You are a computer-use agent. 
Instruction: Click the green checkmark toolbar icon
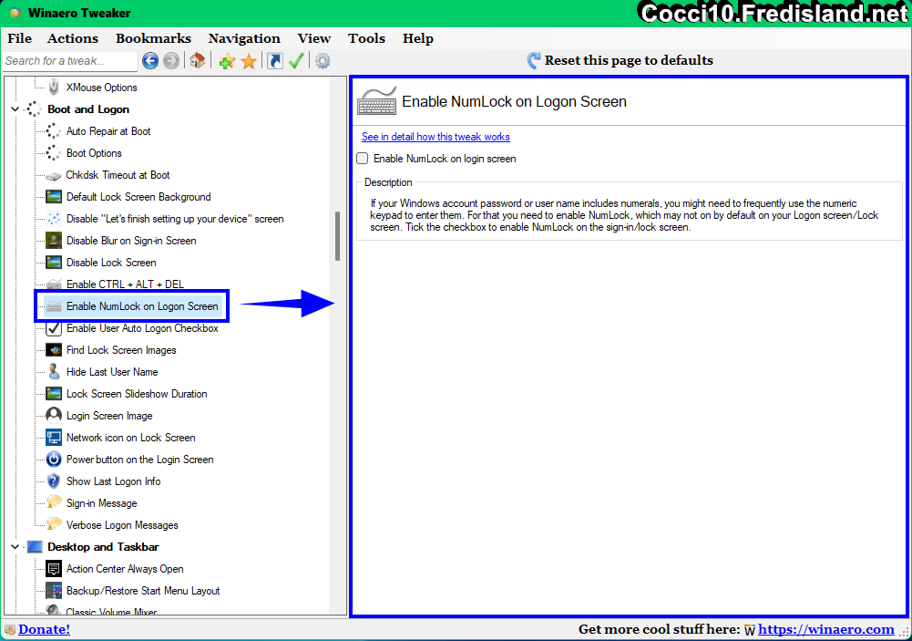pos(296,60)
